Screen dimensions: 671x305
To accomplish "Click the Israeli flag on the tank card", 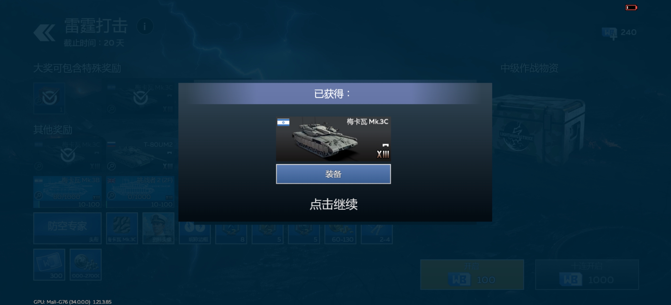I will click(283, 123).
